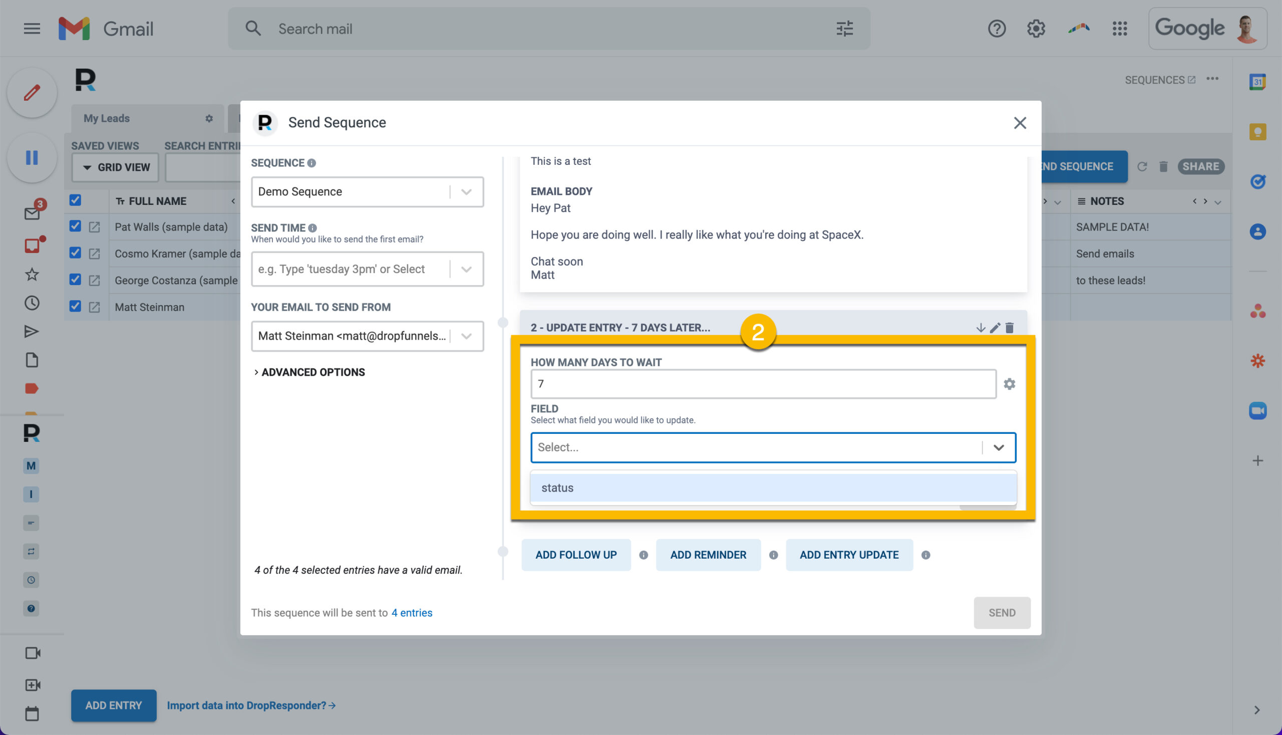Viewport: 1282px width, 735px height.
Task: Edit step 2 with the pencil icon
Action: 995,328
